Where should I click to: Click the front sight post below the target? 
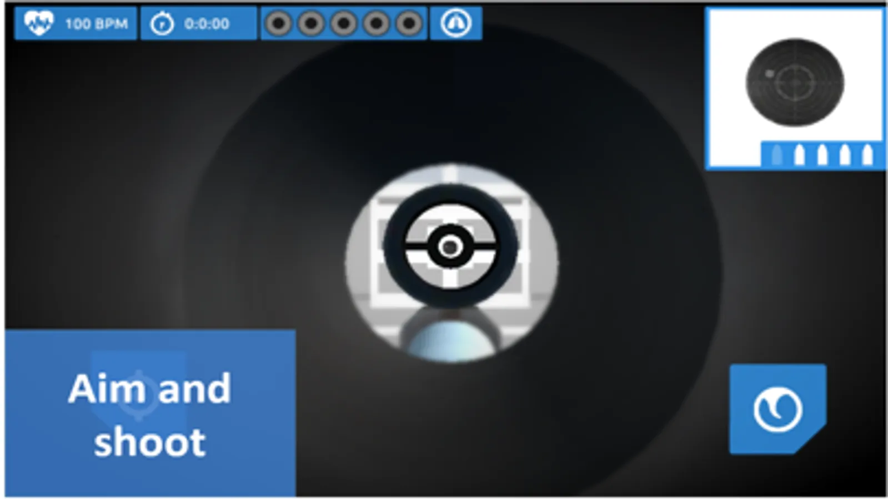451,334
